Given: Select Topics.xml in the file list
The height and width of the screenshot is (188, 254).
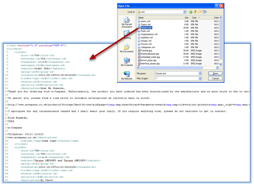Looking at the screenshot, I should [x=145, y=25].
